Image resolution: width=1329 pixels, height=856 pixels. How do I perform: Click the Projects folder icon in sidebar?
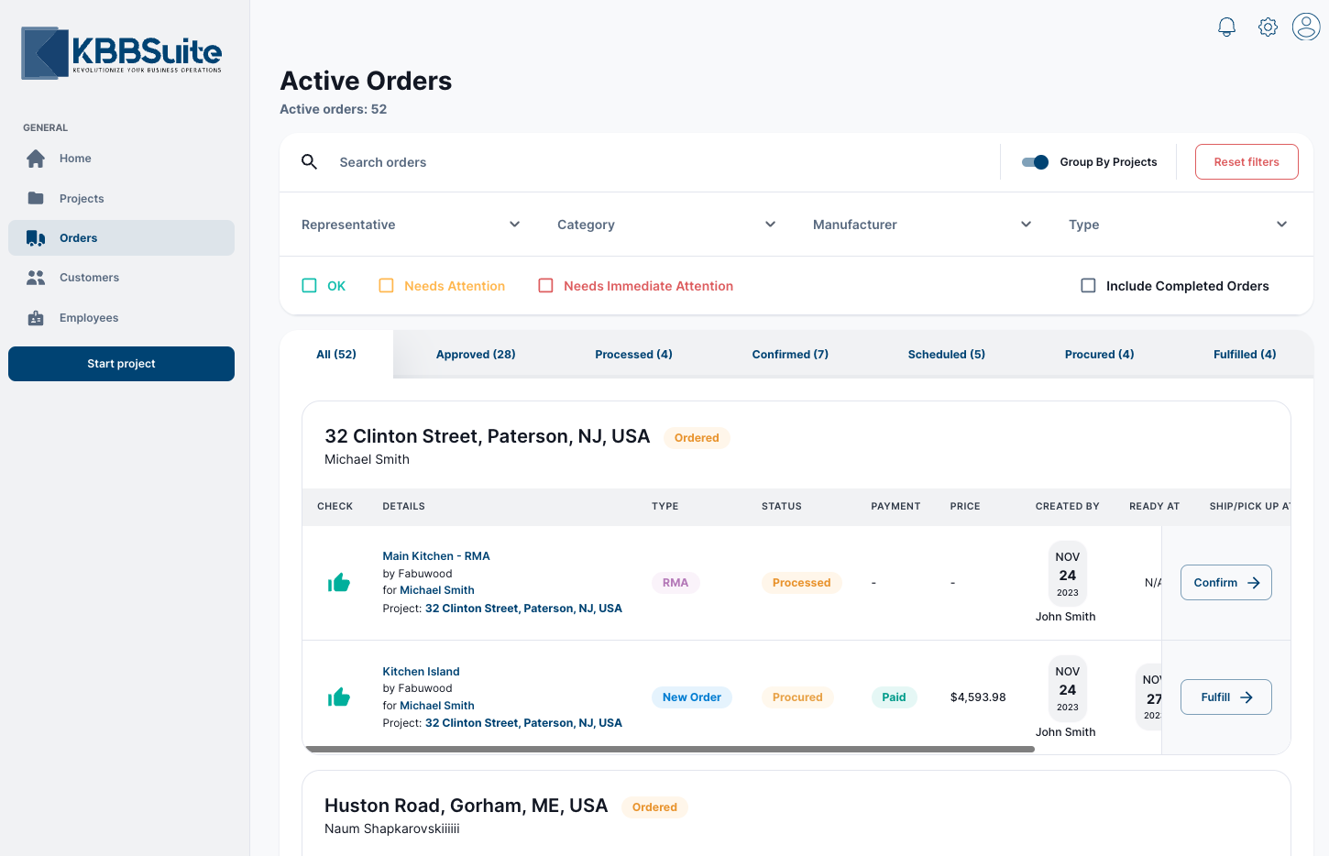click(x=36, y=198)
